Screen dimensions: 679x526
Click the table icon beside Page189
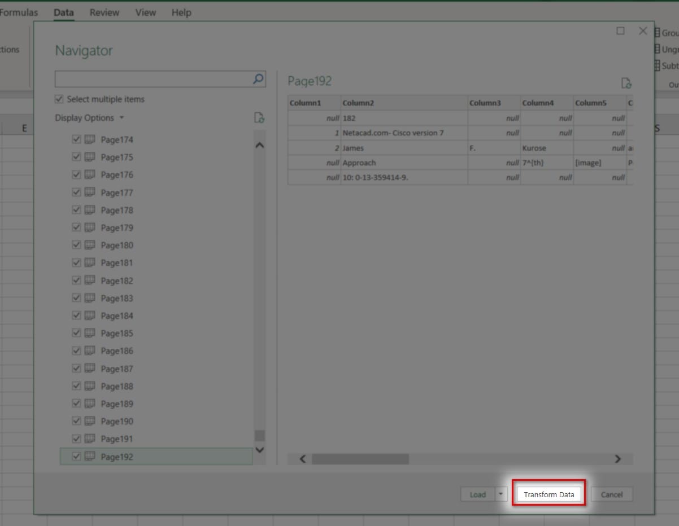(x=89, y=404)
